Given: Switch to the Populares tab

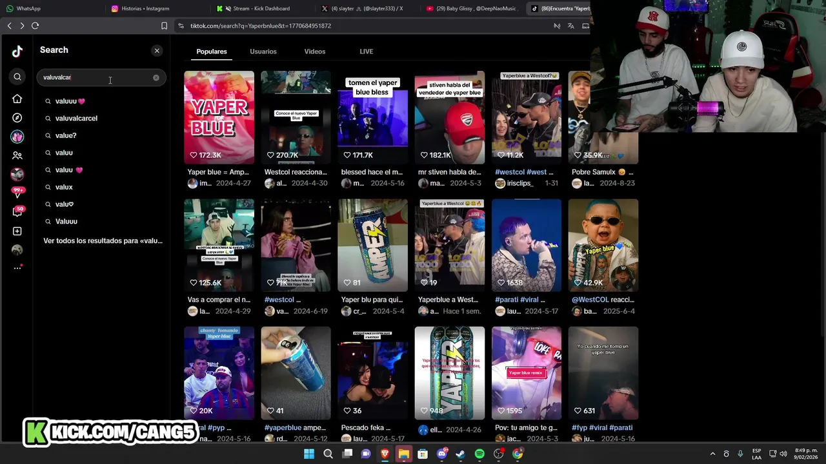Looking at the screenshot, I should point(212,52).
